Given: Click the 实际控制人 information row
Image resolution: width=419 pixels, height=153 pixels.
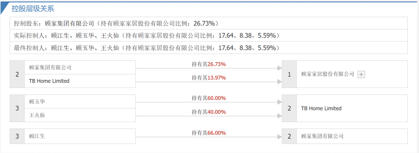Looking at the screenshot, I should pyautogui.click(x=209, y=36).
